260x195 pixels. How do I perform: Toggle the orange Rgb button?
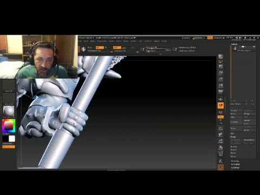(x=100, y=48)
